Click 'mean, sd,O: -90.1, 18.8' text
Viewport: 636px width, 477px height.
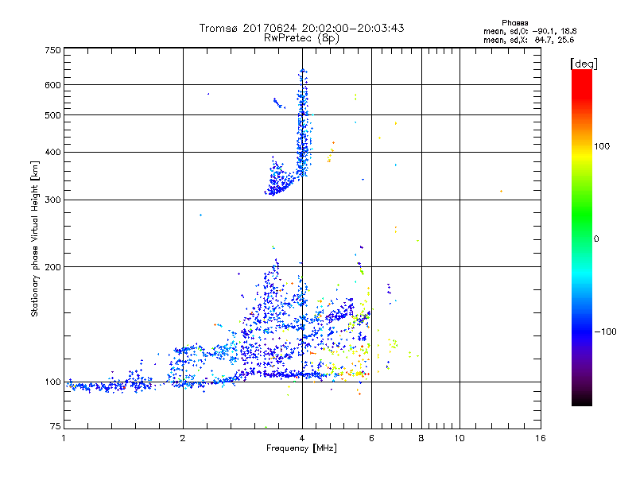tap(529, 31)
